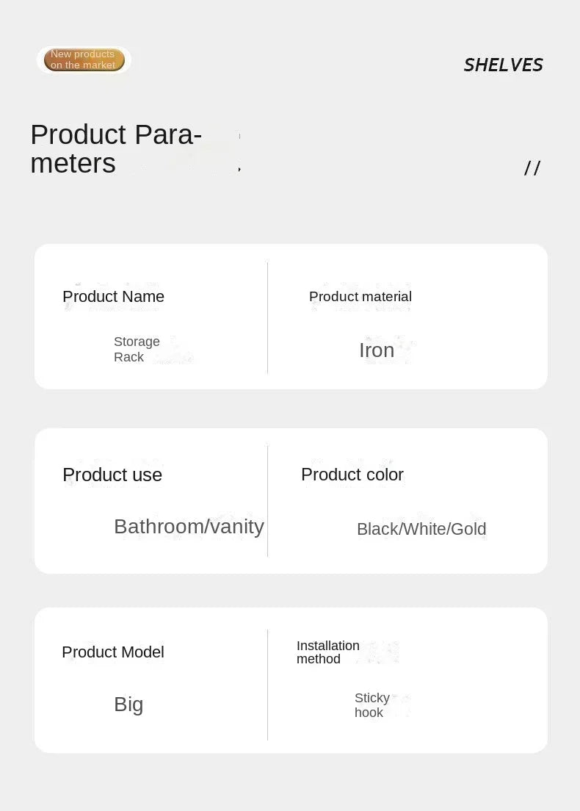Click the vertical divider in the Product use card
The image size is (580, 811).
pos(268,501)
